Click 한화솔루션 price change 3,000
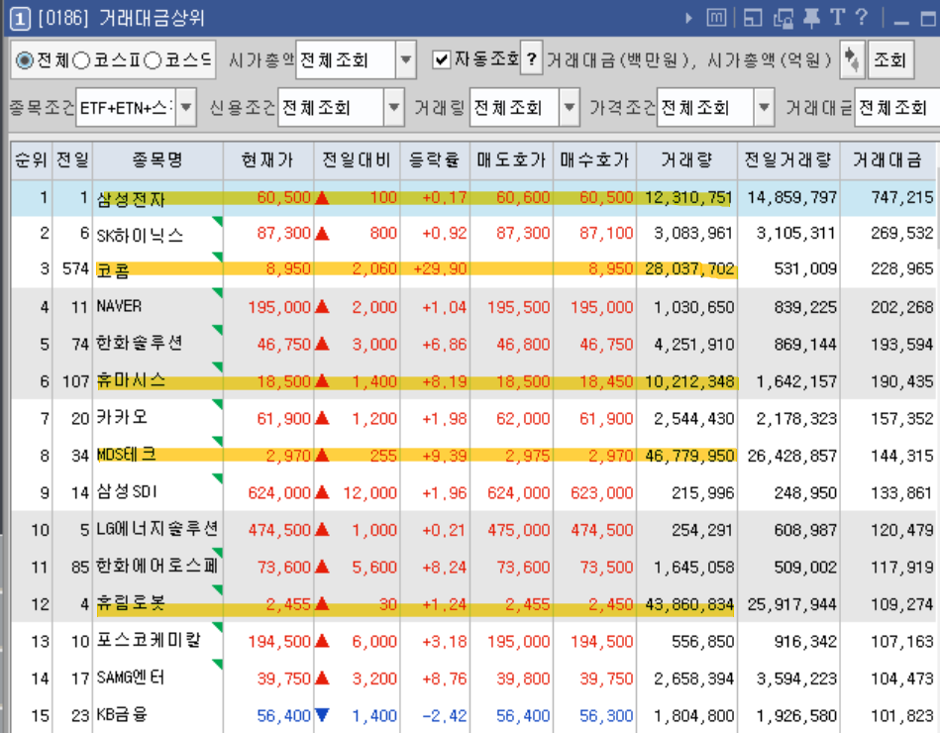 pyautogui.click(x=374, y=345)
